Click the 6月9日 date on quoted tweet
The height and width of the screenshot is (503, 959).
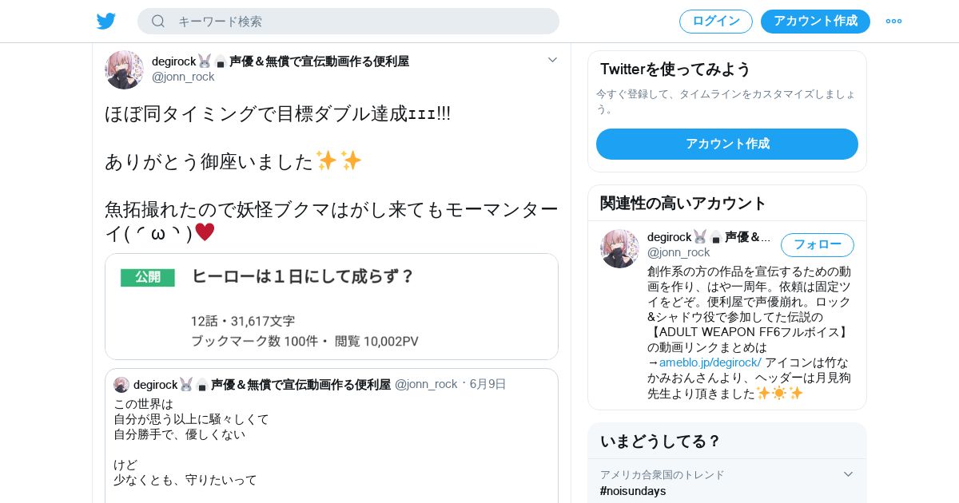point(487,384)
